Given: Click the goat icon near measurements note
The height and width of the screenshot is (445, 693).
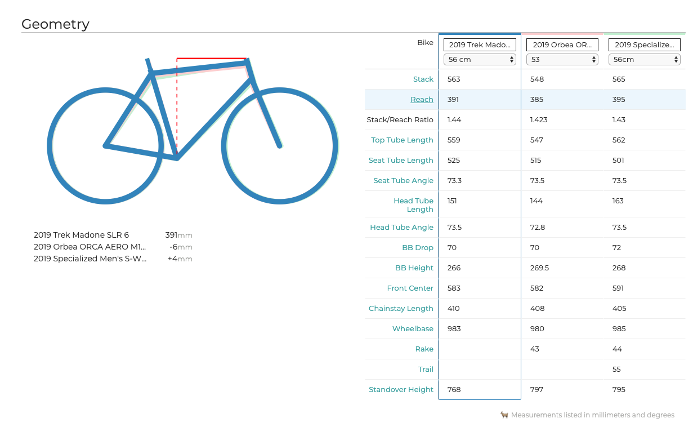Looking at the screenshot, I should click(504, 415).
